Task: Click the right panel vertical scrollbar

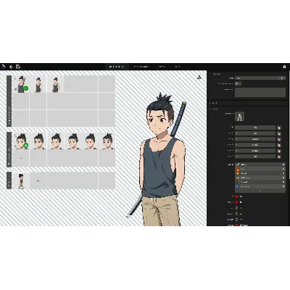Action: (x=289, y=125)
